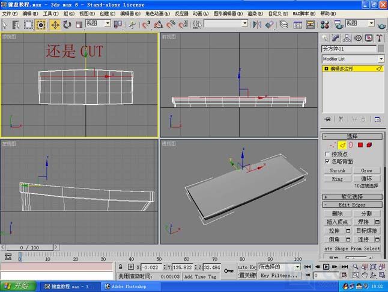Activate the Select Object arrow tool
The width and height of the screenshot is (388, 292).
5,25
